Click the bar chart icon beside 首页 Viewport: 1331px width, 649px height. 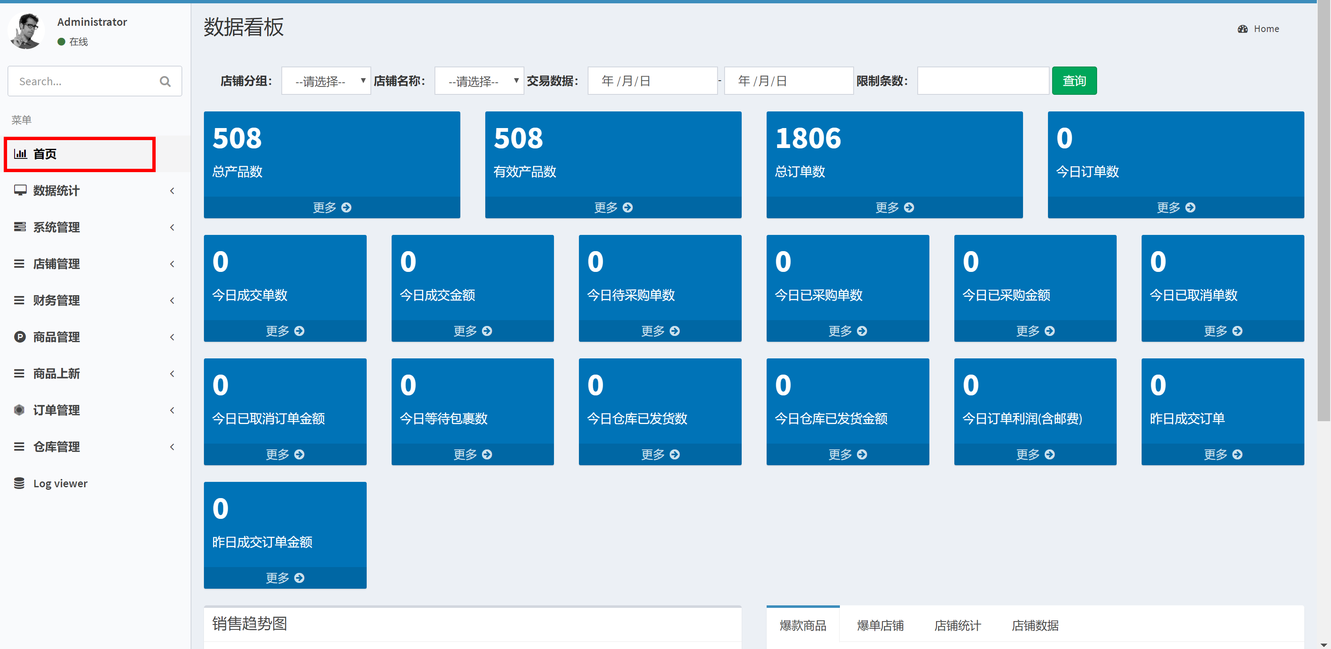20,154
